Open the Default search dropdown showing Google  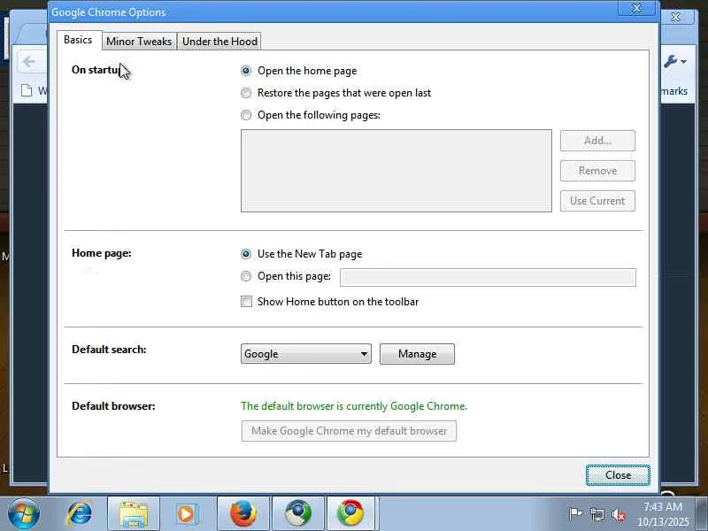point(306,353)
